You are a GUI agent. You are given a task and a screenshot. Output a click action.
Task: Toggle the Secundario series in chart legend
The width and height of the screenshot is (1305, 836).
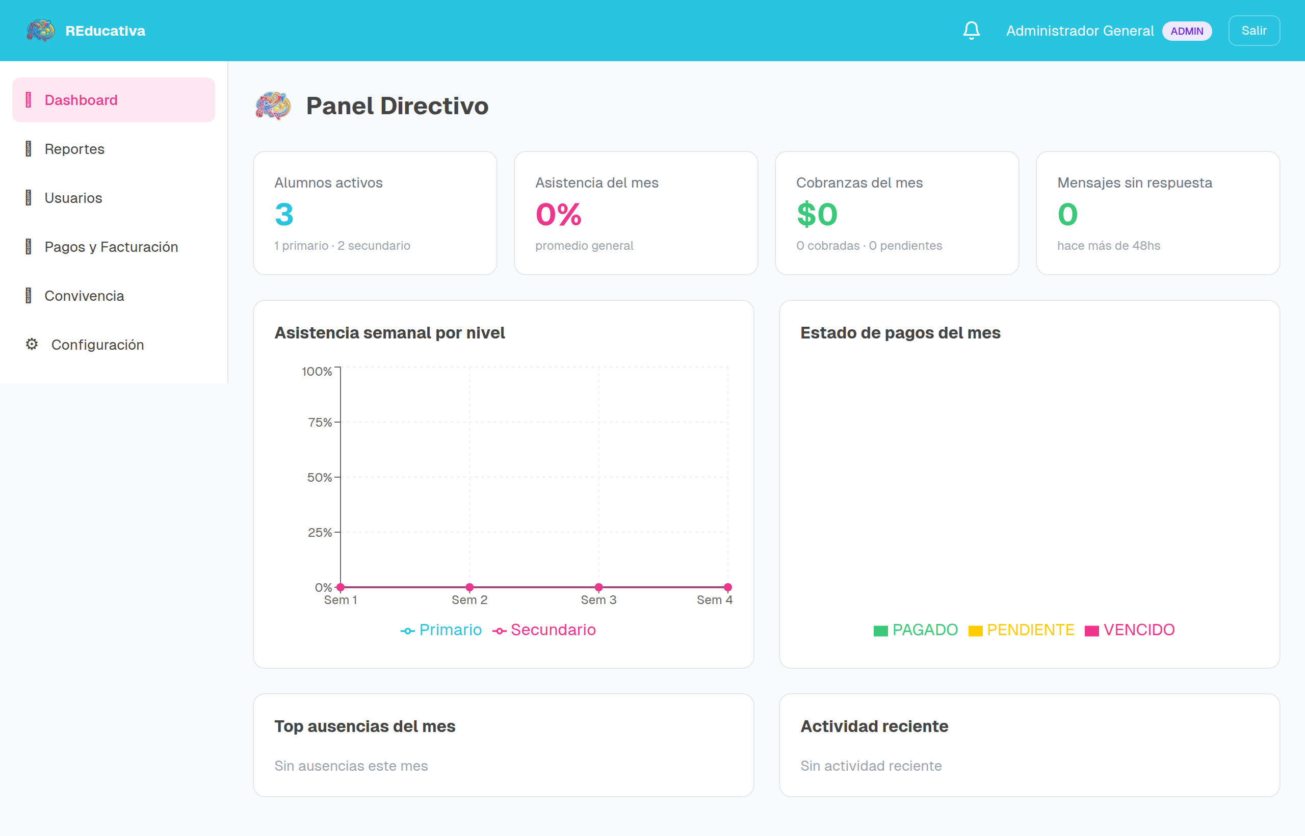click(x=544, y=630)
